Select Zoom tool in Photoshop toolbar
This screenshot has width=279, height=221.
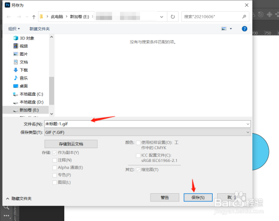[x=6, y=207]
